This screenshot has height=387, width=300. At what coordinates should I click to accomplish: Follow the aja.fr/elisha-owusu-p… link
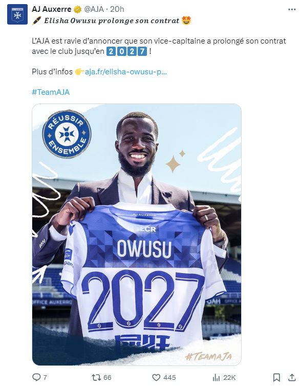pyautogui.click(x=126, y=72)
